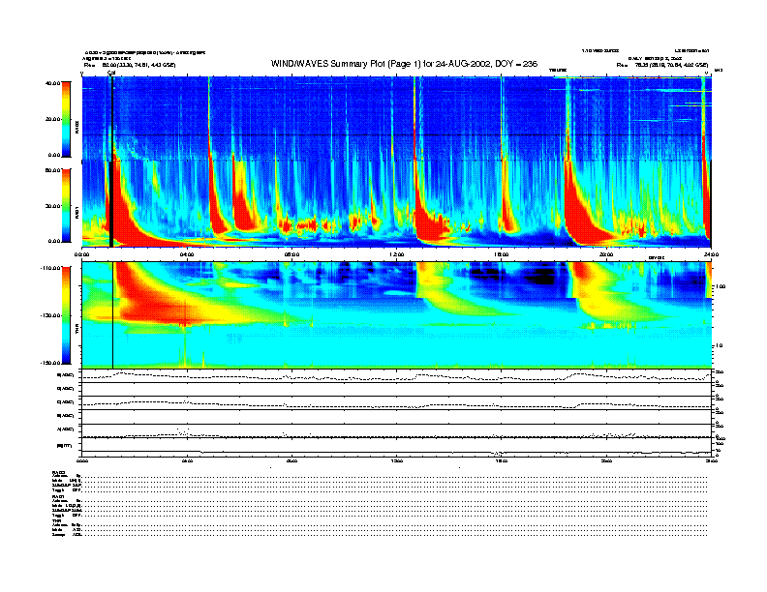Click 16:00 tick label under RAD1 spectrogram

click(502, 254)
